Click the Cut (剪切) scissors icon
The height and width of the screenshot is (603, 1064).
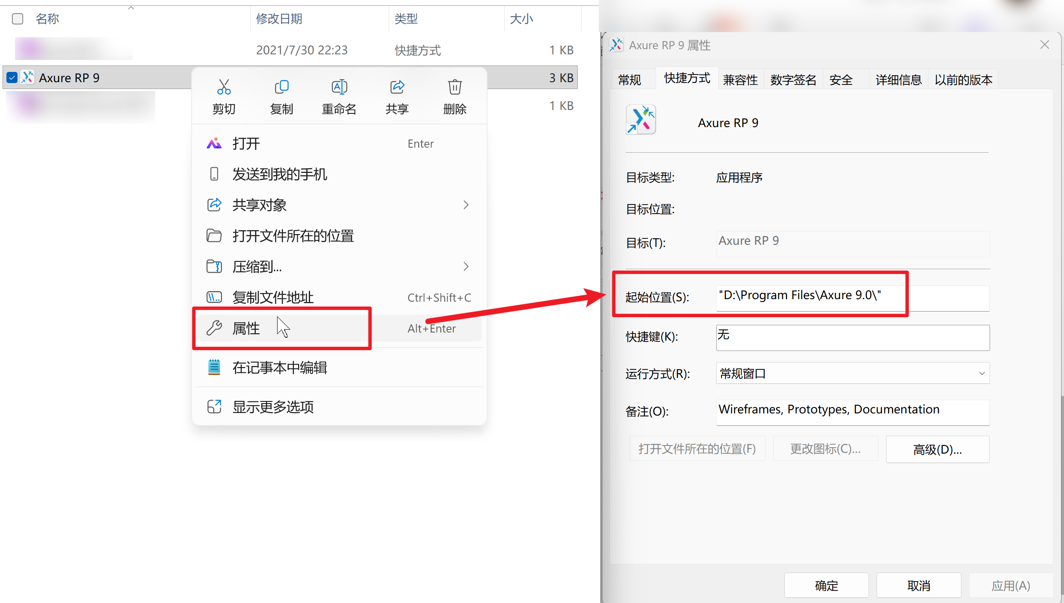(x=224, y=87)
